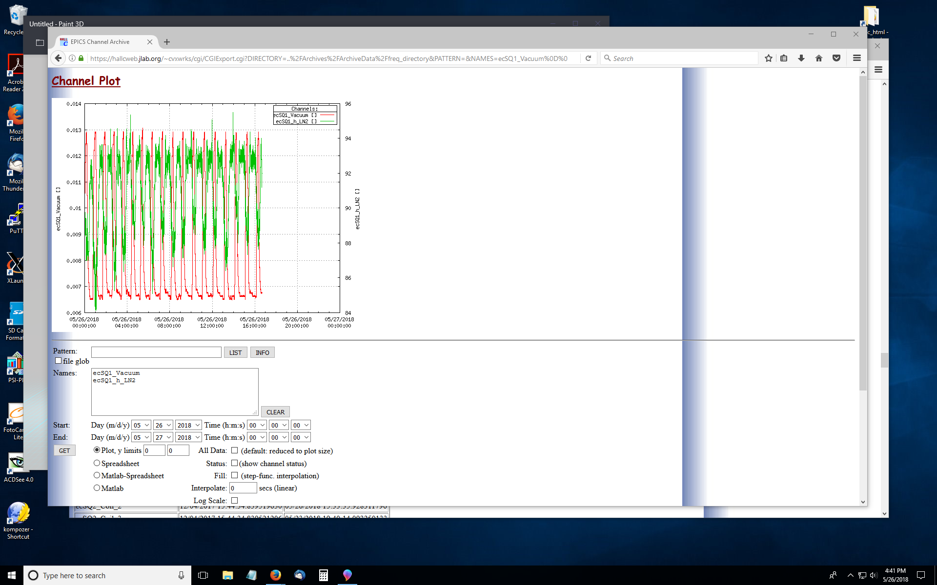Click the Channel Plot heading link

[x=86, y=81]
